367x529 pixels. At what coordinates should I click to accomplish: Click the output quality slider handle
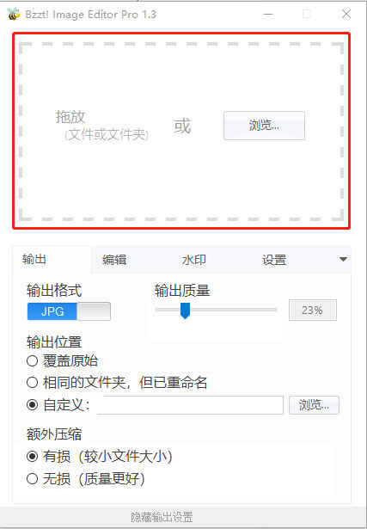tap(185, 311)
